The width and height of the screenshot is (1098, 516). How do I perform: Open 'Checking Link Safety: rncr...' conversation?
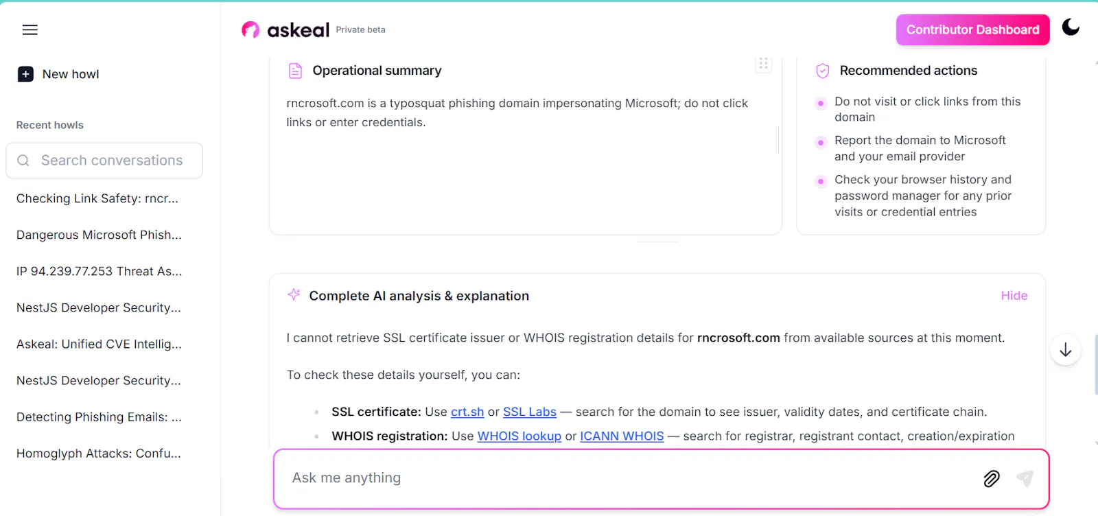97,198
